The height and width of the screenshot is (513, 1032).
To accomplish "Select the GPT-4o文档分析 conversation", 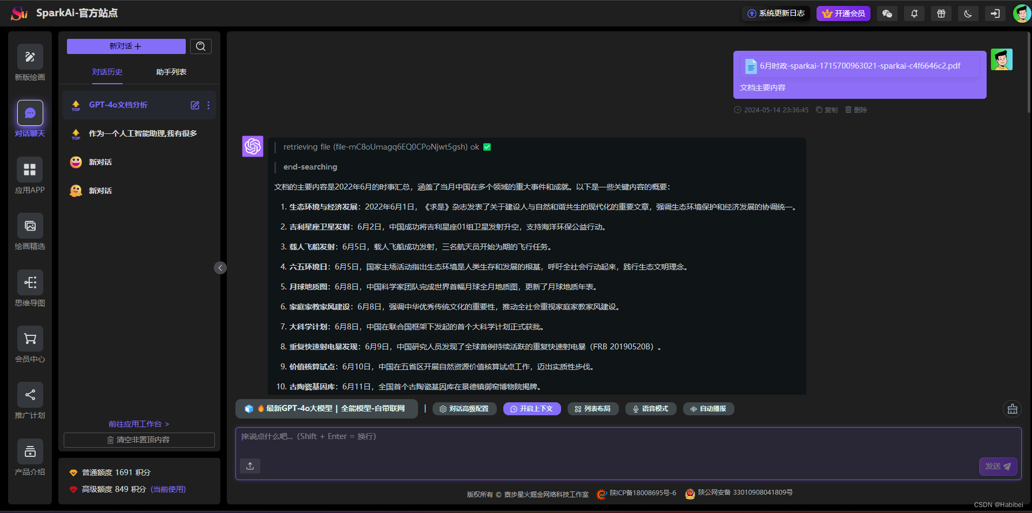I will 139,105.
